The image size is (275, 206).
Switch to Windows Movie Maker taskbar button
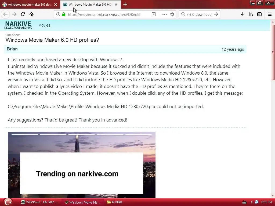pos(82,202)
